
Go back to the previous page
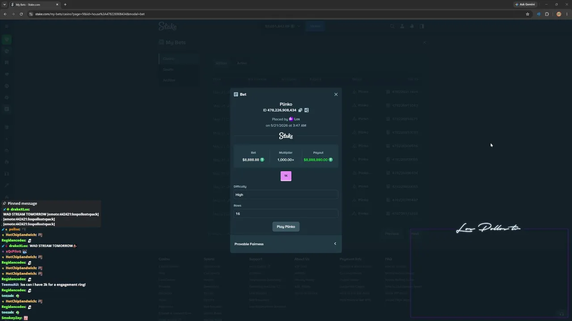5,14
